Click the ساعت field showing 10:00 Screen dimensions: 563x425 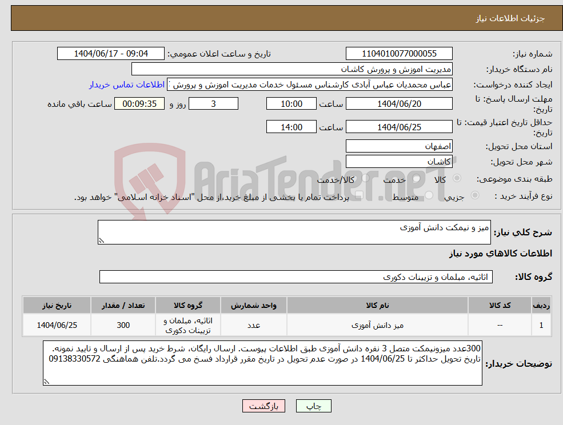coord(292,103)
